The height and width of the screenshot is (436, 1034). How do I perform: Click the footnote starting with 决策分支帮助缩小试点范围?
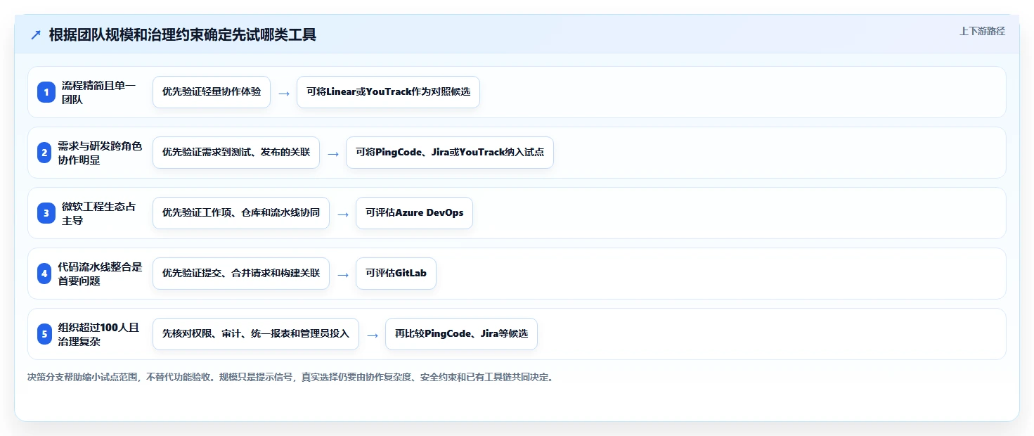pos(290,378)
